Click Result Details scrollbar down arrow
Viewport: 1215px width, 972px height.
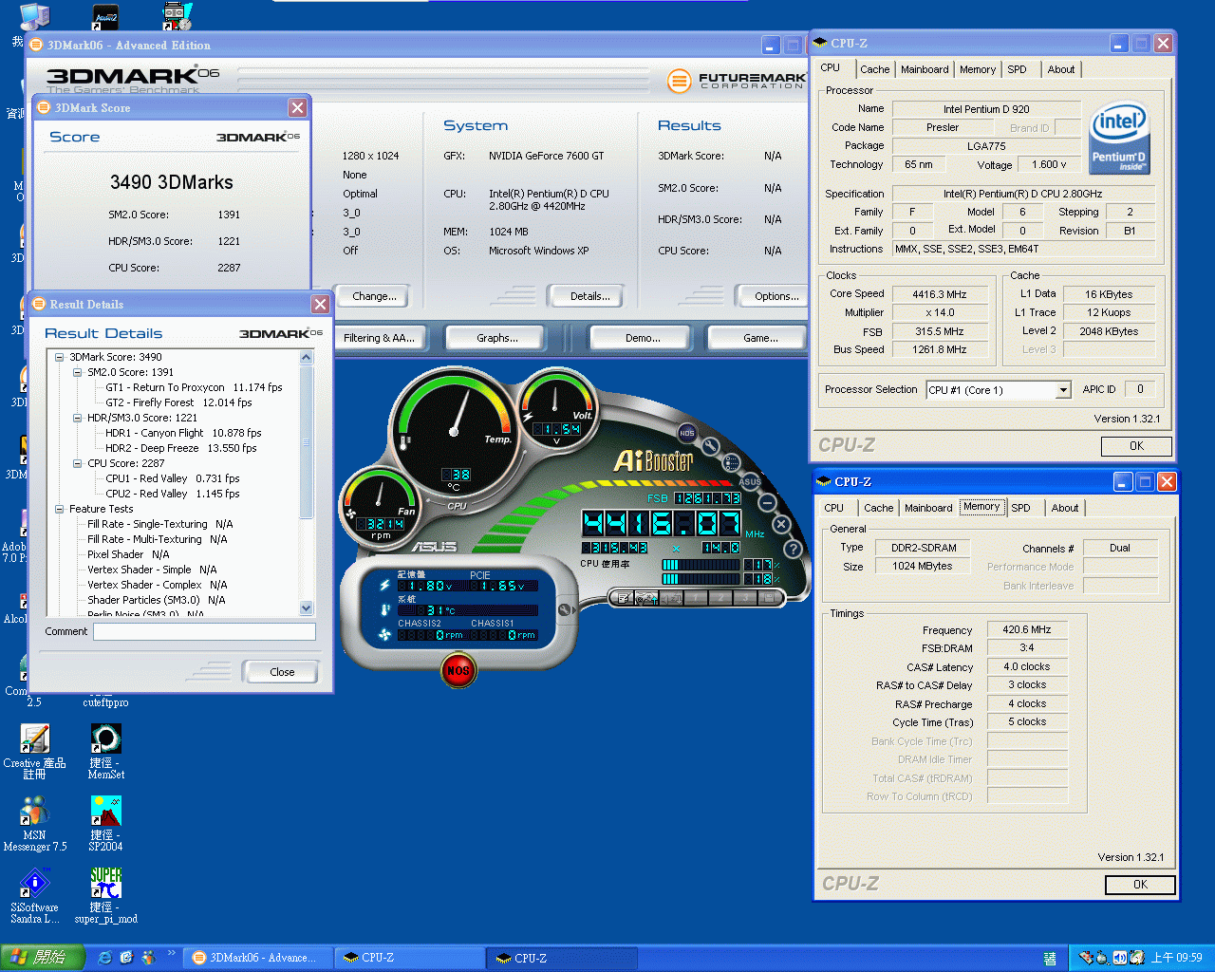[x=307, y=607]
